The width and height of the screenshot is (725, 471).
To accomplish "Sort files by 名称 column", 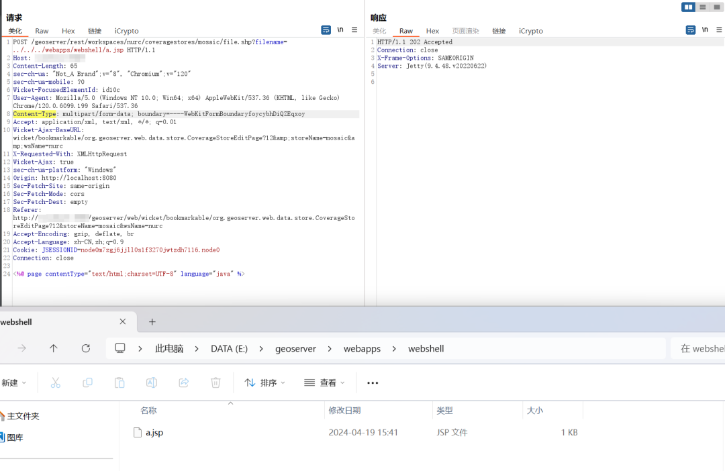I will click(x=148, y=411).
